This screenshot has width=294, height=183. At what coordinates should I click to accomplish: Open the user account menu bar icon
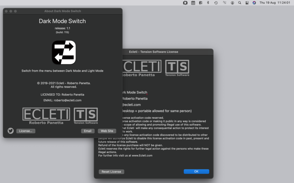tap(232, 3)
